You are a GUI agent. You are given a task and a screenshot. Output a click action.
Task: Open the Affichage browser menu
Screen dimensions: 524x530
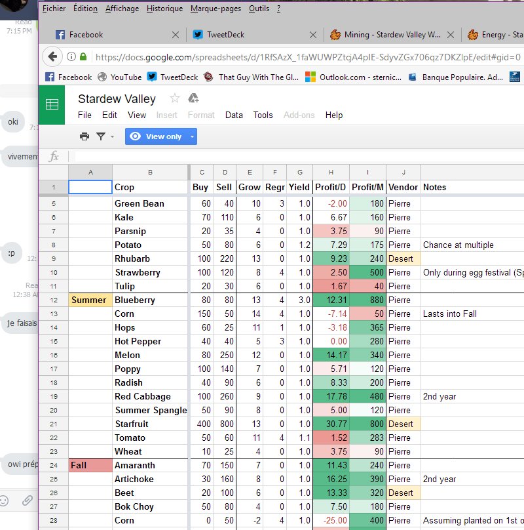click(122, 9)
